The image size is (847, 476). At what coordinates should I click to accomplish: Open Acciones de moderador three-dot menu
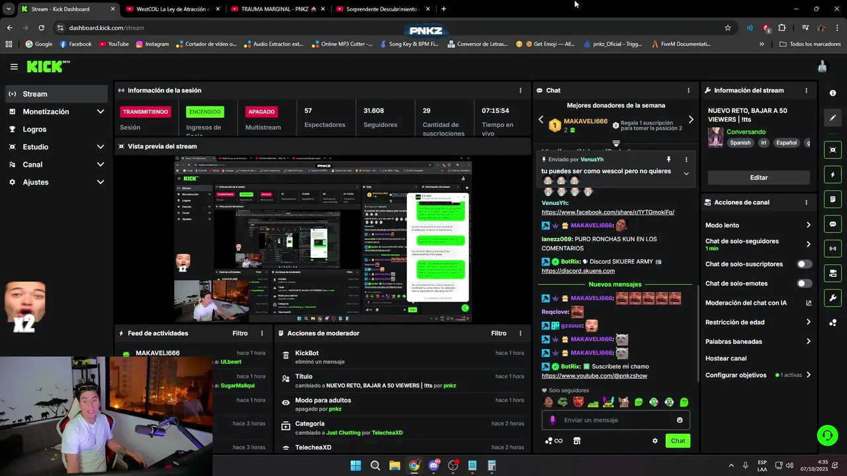pyautogui.click(x=520, y=333)
